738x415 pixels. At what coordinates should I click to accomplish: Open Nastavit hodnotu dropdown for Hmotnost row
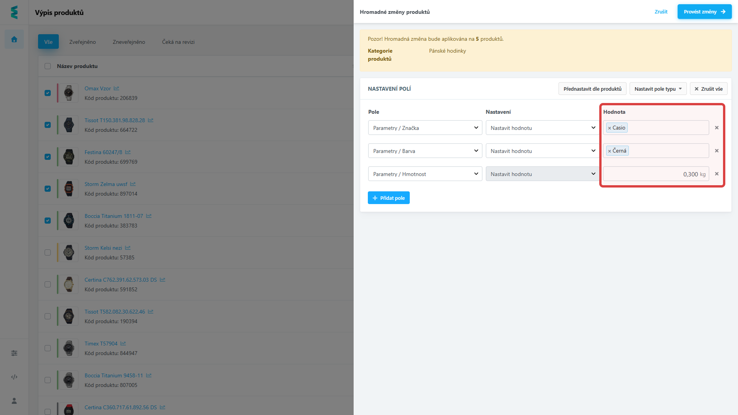point(542,174)
